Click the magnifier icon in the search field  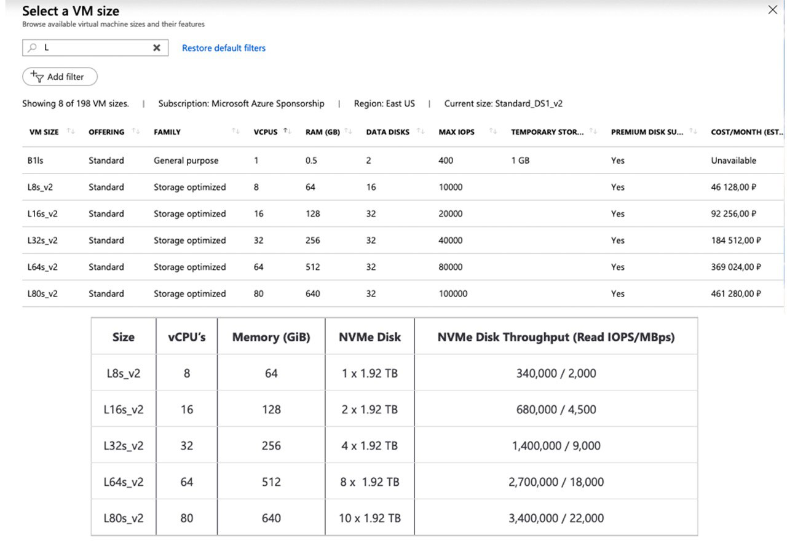coord(33,48)
